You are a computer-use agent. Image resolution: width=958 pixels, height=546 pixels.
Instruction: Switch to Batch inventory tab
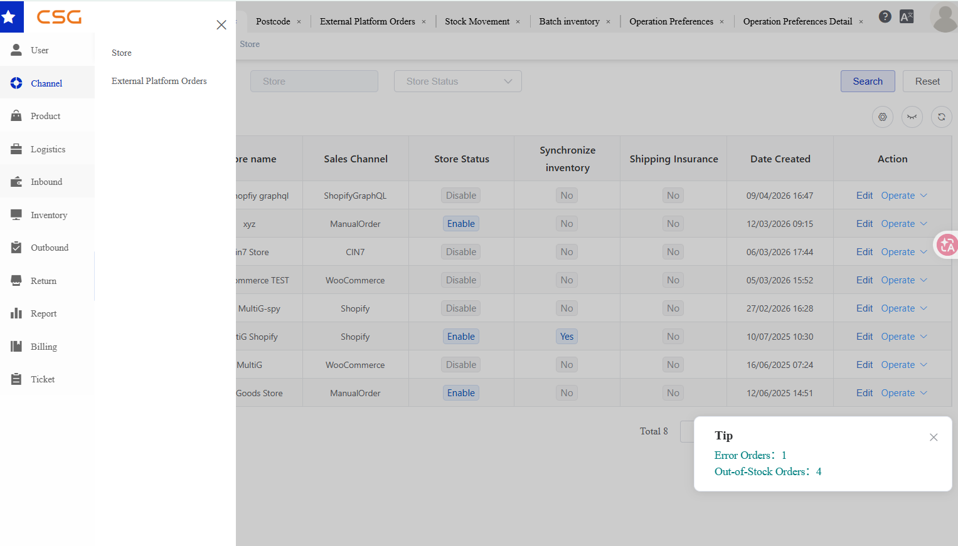click(570, 21)
